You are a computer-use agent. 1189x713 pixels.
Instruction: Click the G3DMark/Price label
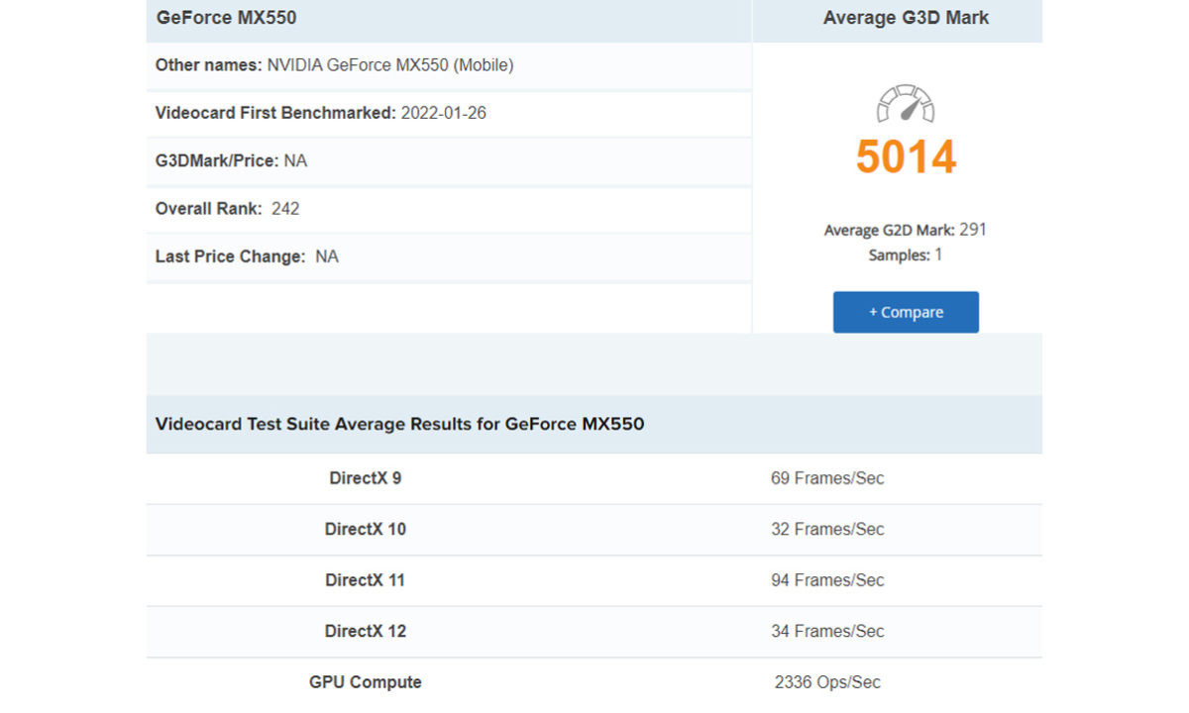217,160
